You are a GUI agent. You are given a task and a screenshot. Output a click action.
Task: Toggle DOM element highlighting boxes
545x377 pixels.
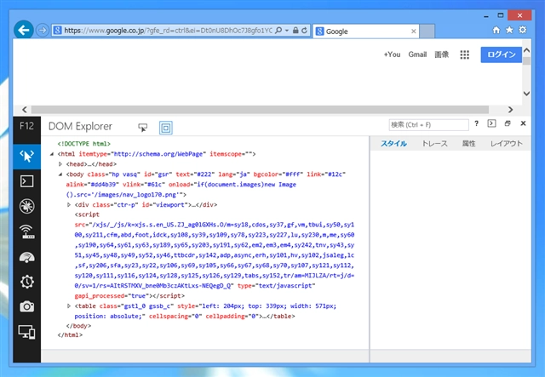pyautogui.click(x=166, y=128)
